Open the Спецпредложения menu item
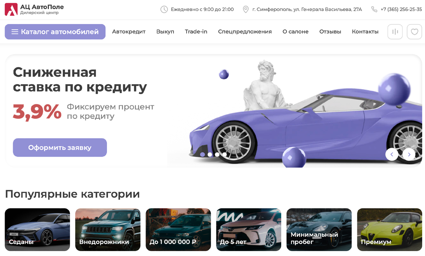Viewport: 425px width, 256px height. pyautogui.click(x=245, y=32)
